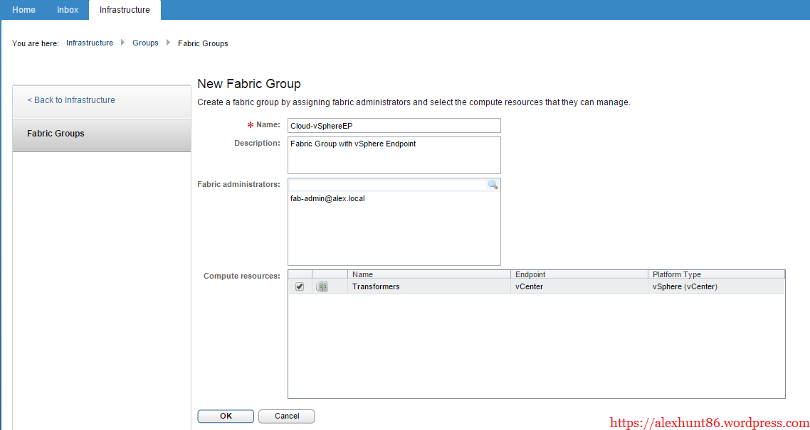Sort by the Endpoint column header
The height and width of the screenshot is (430, 810).
[530, 274]
